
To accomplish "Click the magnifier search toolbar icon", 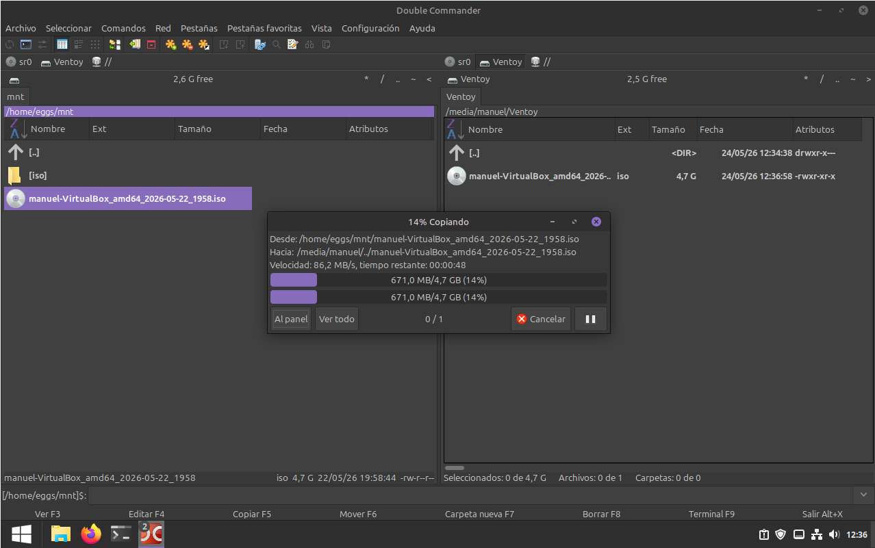I will (277, 44).
